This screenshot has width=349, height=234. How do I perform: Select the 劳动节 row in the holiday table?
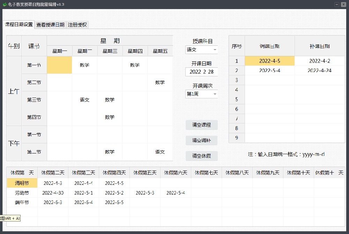[x=22, y=193]
